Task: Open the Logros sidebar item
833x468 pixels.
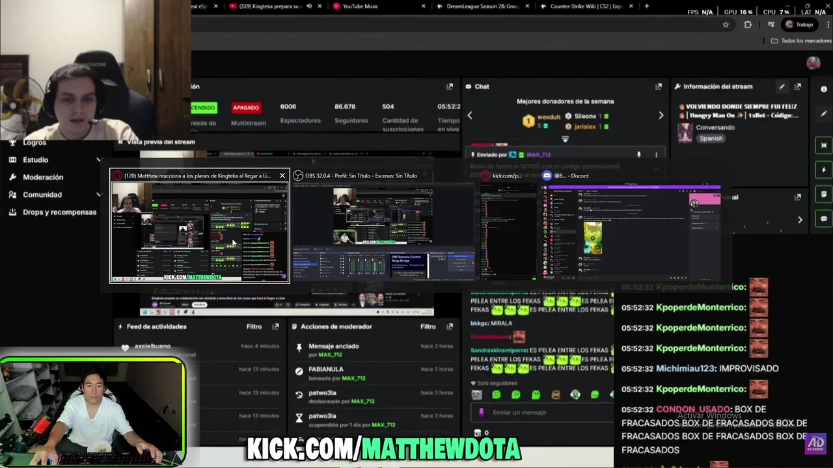Action: pyautogui.click(x=34, y=142)
